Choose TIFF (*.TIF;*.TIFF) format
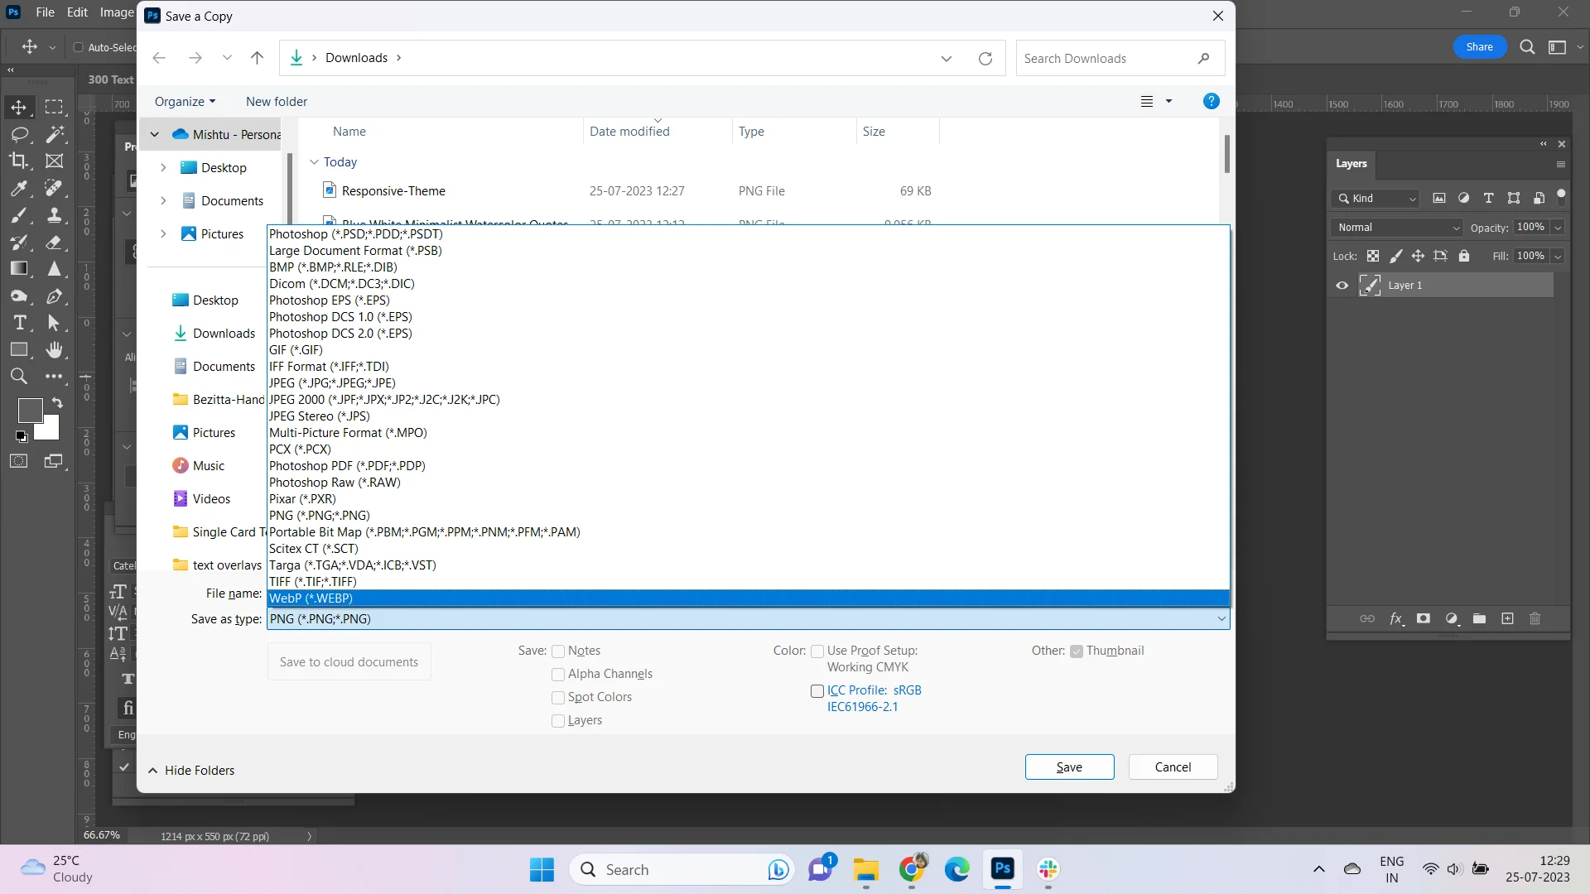Screen dimensions: 1590x894 pos(748,581)
